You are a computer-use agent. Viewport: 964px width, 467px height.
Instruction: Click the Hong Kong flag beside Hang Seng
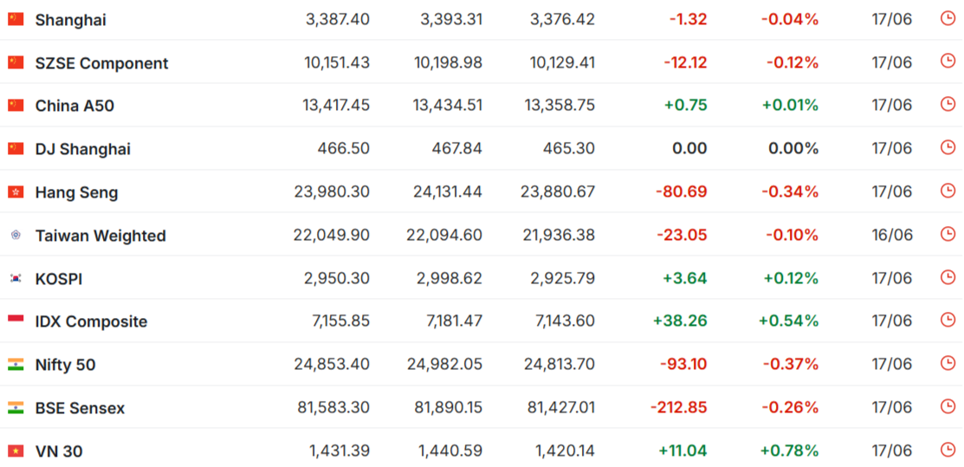pos(16,192)
